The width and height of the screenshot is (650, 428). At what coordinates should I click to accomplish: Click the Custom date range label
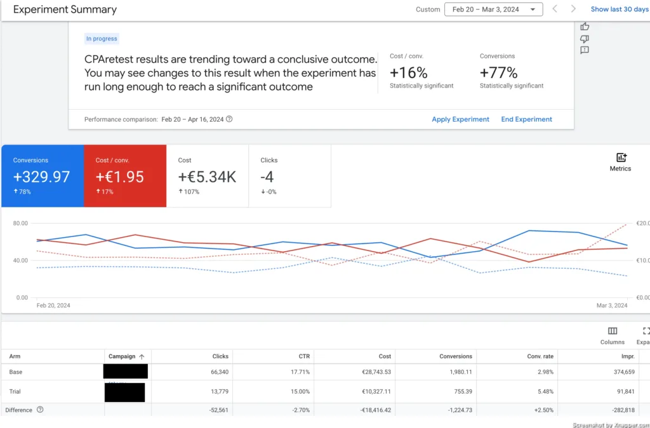click(x=428, y=9)
